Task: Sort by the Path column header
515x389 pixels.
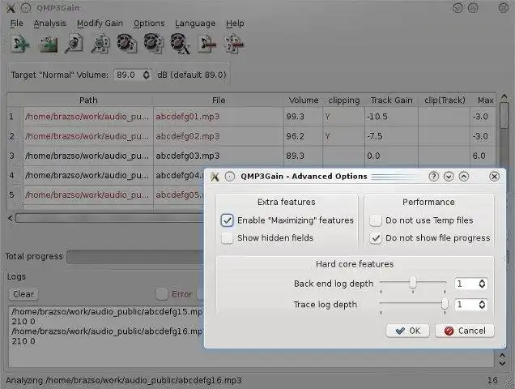Action: [x=88, y=100]
